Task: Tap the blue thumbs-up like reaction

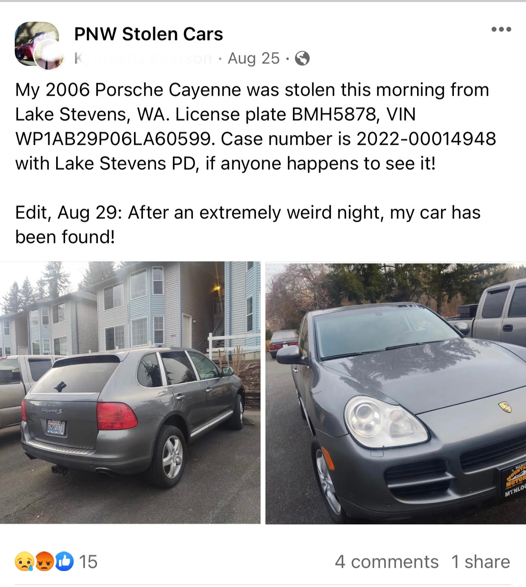Action: 64,561
